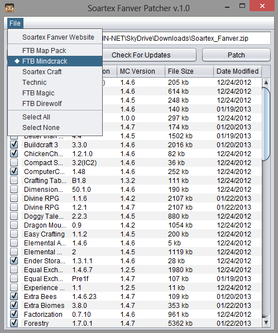Viewport: 278px width, 333px height.
Task: Click Select All in File menu
Action: pos(55,117)
